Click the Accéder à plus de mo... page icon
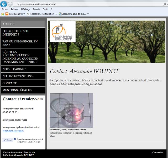Image resolution: width=168 pixels, height=158 pixels. (60, 14)
